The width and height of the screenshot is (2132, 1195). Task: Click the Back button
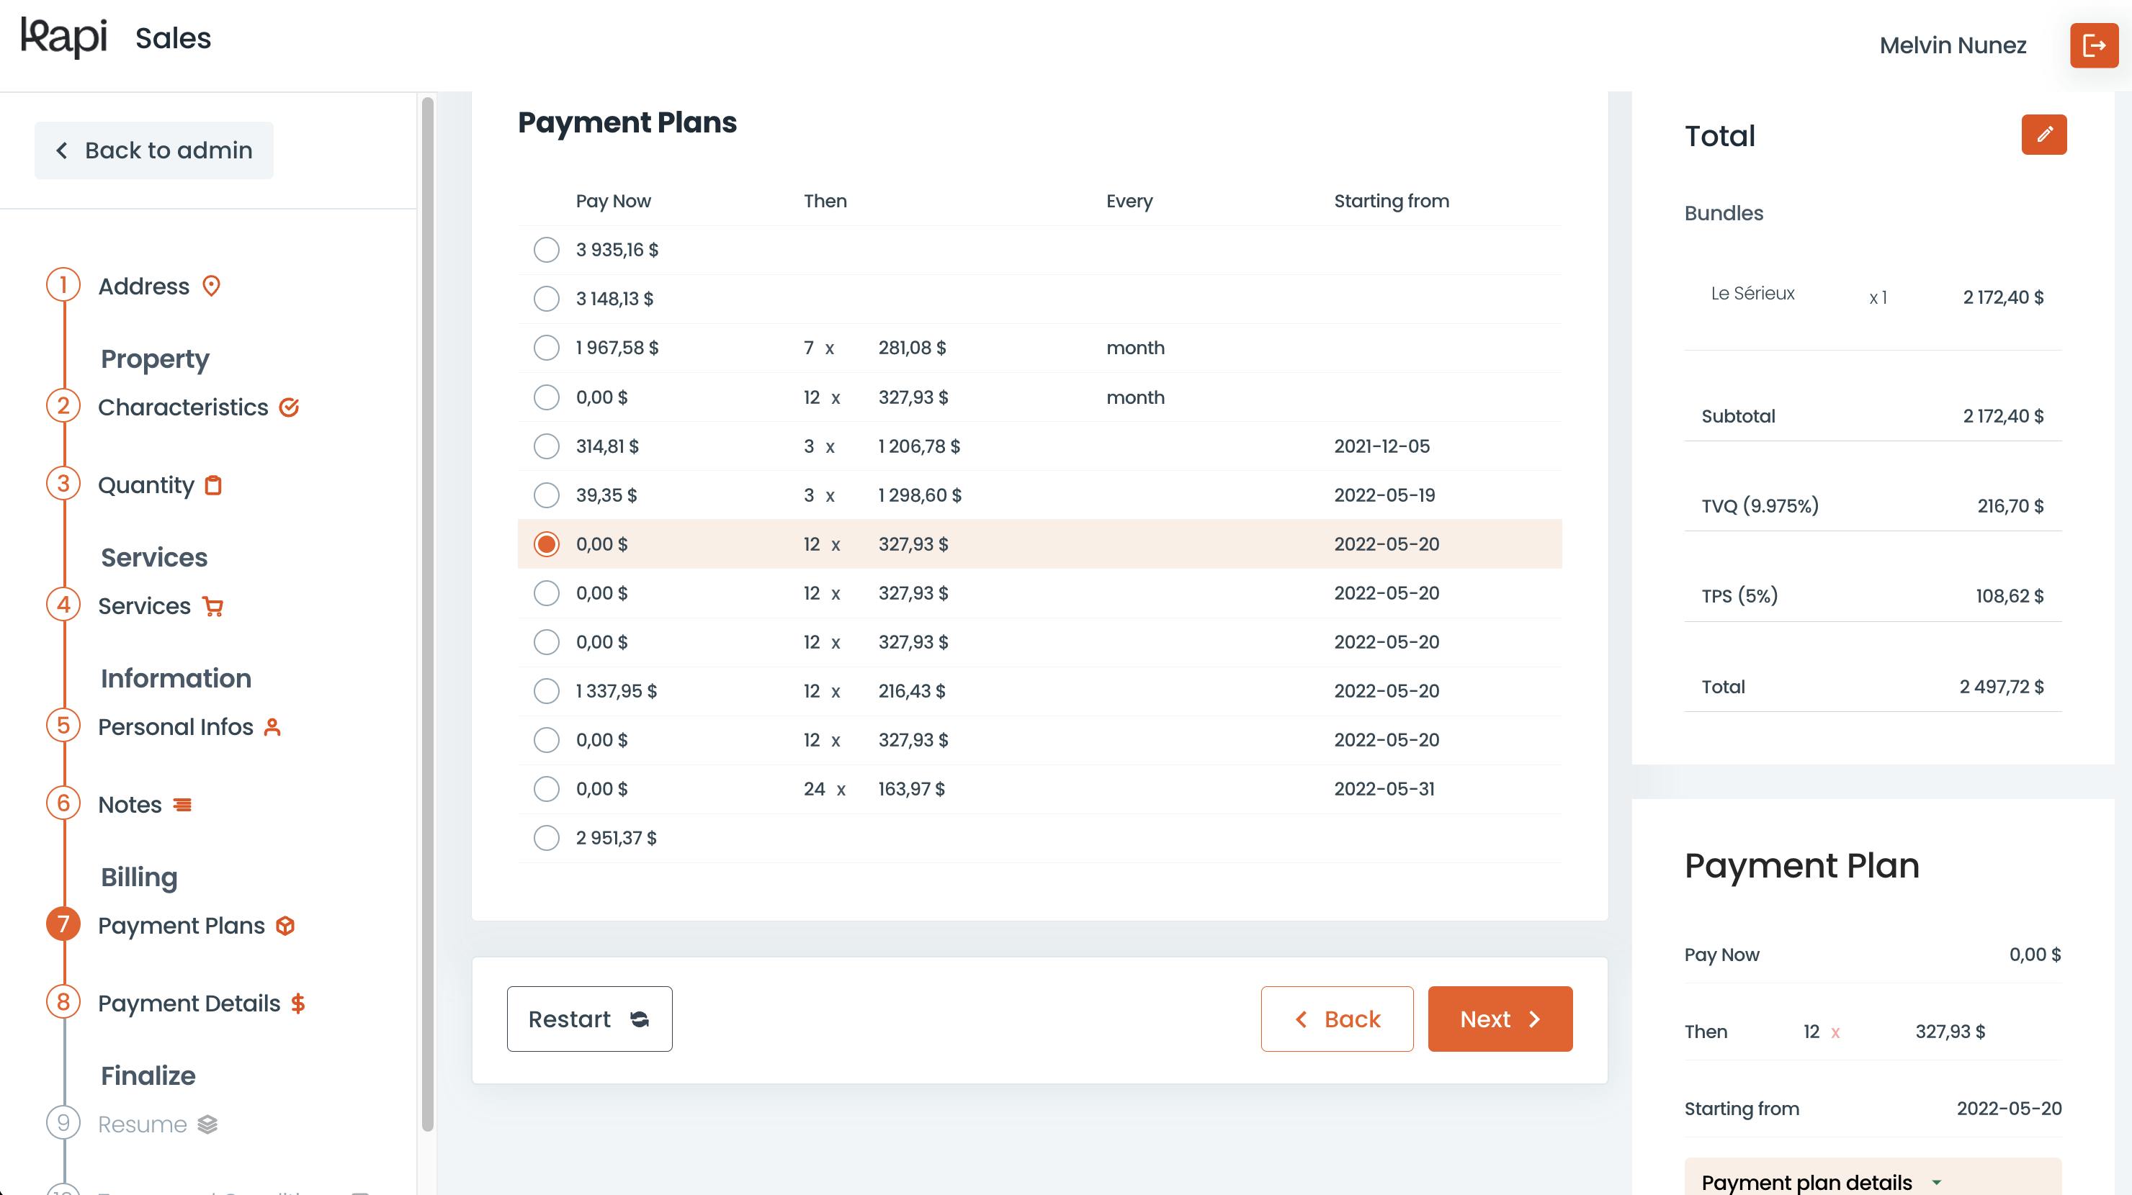click(x=1337, y=1019)
